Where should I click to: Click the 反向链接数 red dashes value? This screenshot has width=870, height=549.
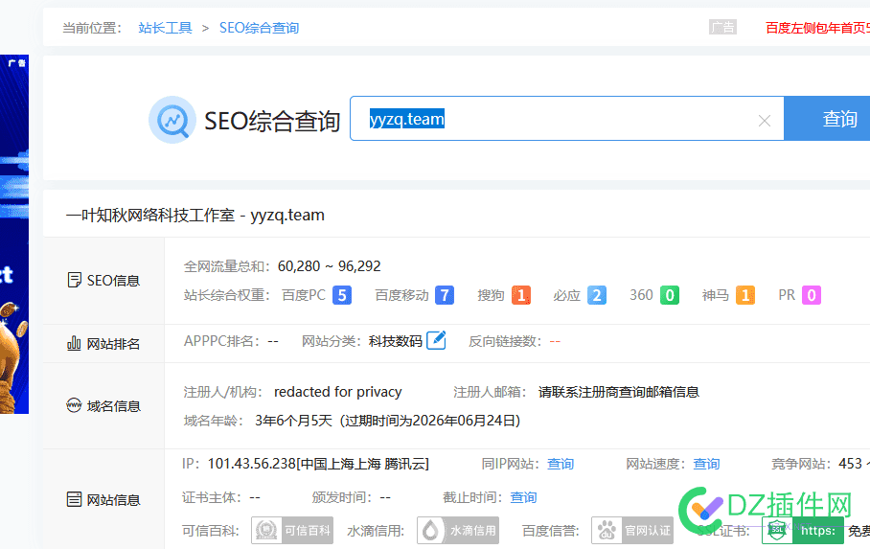pos(555,341)
